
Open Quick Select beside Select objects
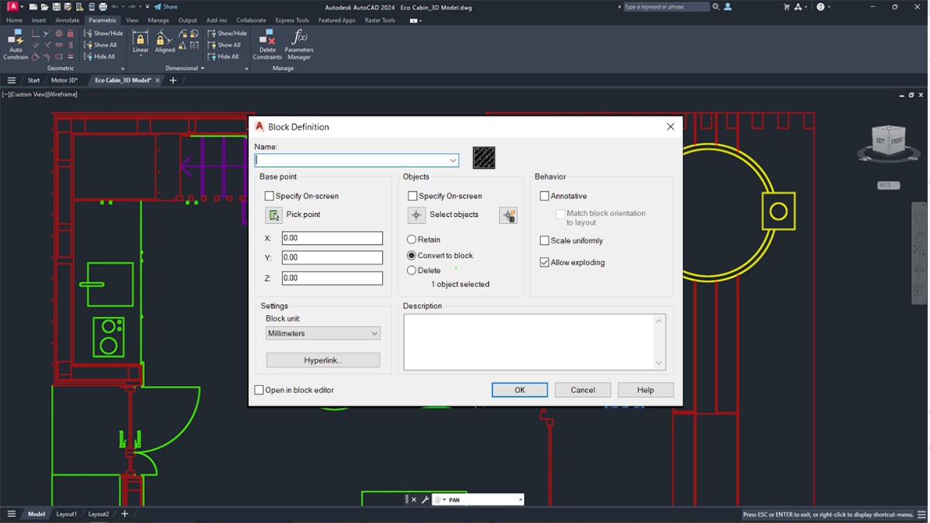tap(508, 215)
